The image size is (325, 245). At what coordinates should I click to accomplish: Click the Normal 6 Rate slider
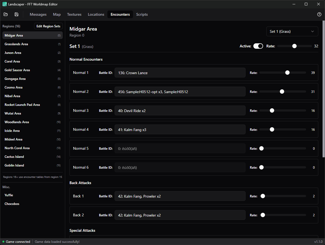[283, 167]
